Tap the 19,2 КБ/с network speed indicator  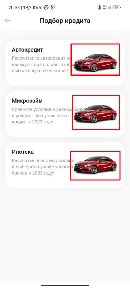(33, 7)
